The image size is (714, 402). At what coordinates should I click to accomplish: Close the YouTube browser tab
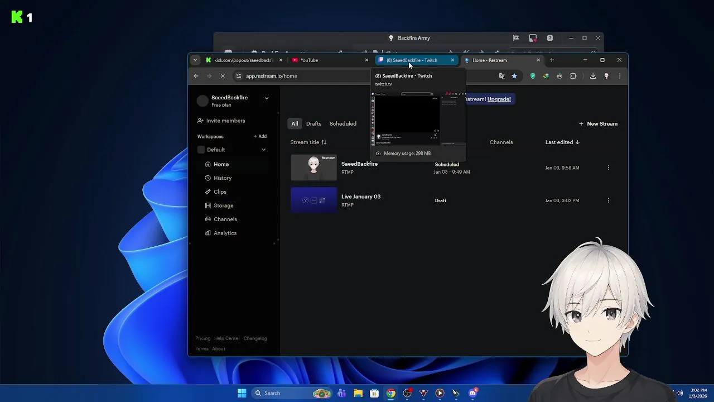pyautogui.click(x=366, y=60)
